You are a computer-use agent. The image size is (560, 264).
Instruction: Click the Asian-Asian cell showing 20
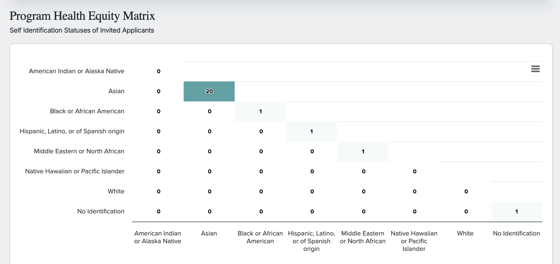209,91
